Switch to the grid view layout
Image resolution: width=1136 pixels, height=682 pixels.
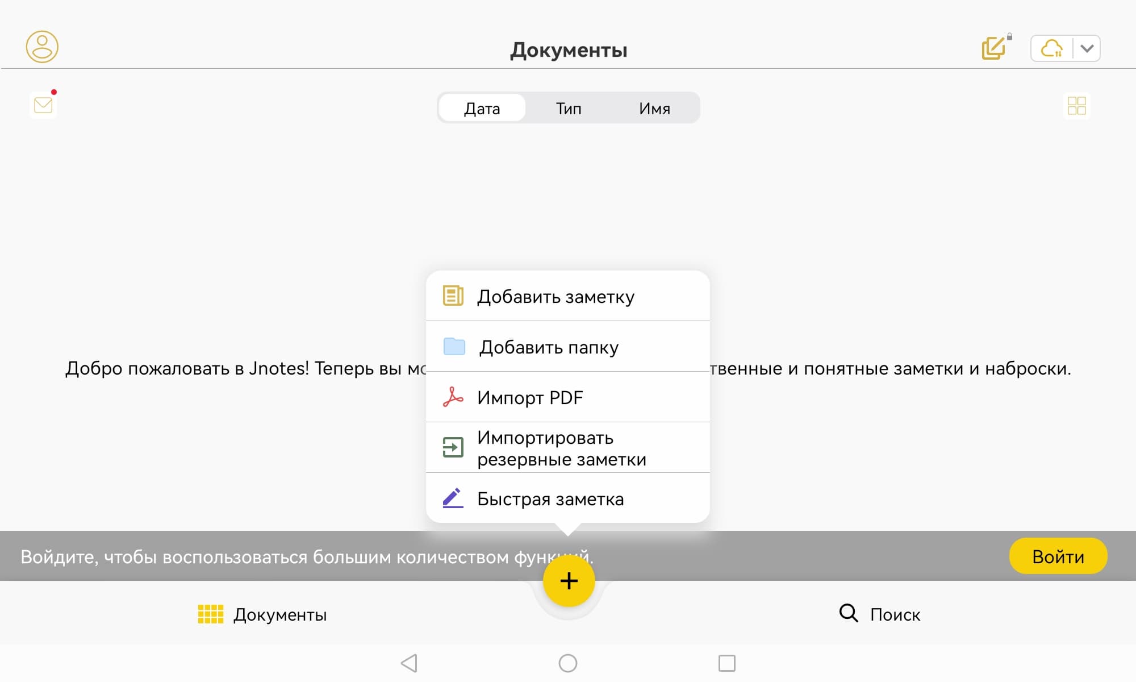(x=1076, y=106)
